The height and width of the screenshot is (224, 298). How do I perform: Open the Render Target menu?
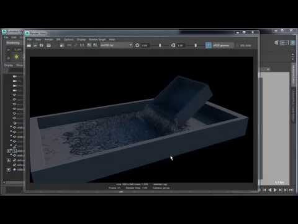97,39
